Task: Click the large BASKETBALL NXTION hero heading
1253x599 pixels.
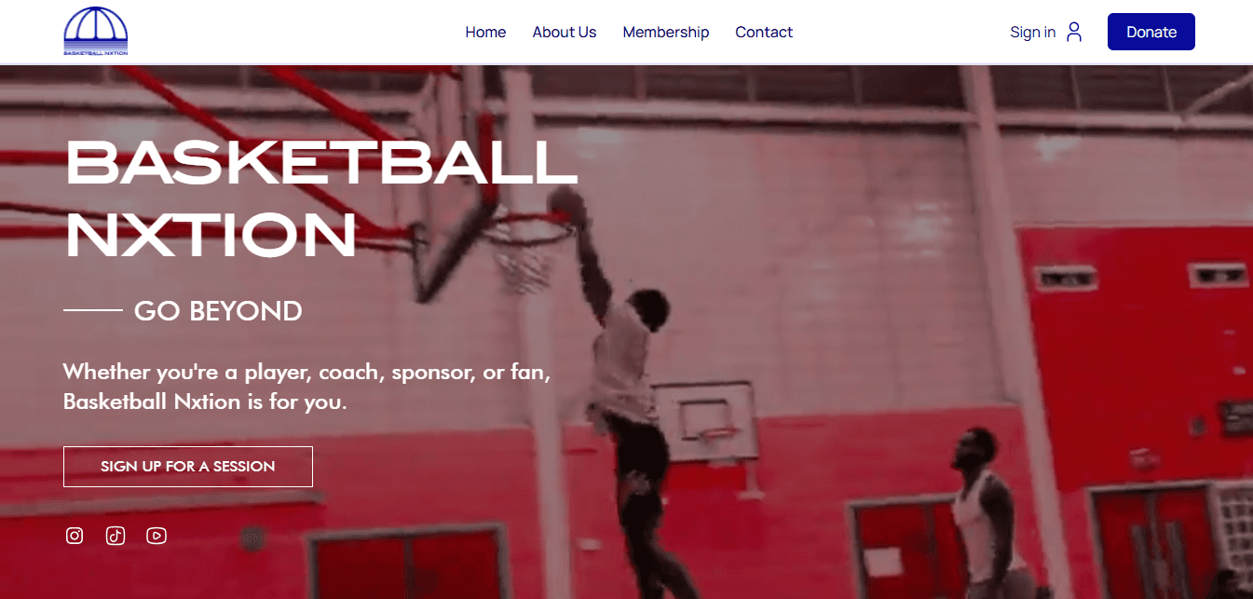Action: point(321,199)
